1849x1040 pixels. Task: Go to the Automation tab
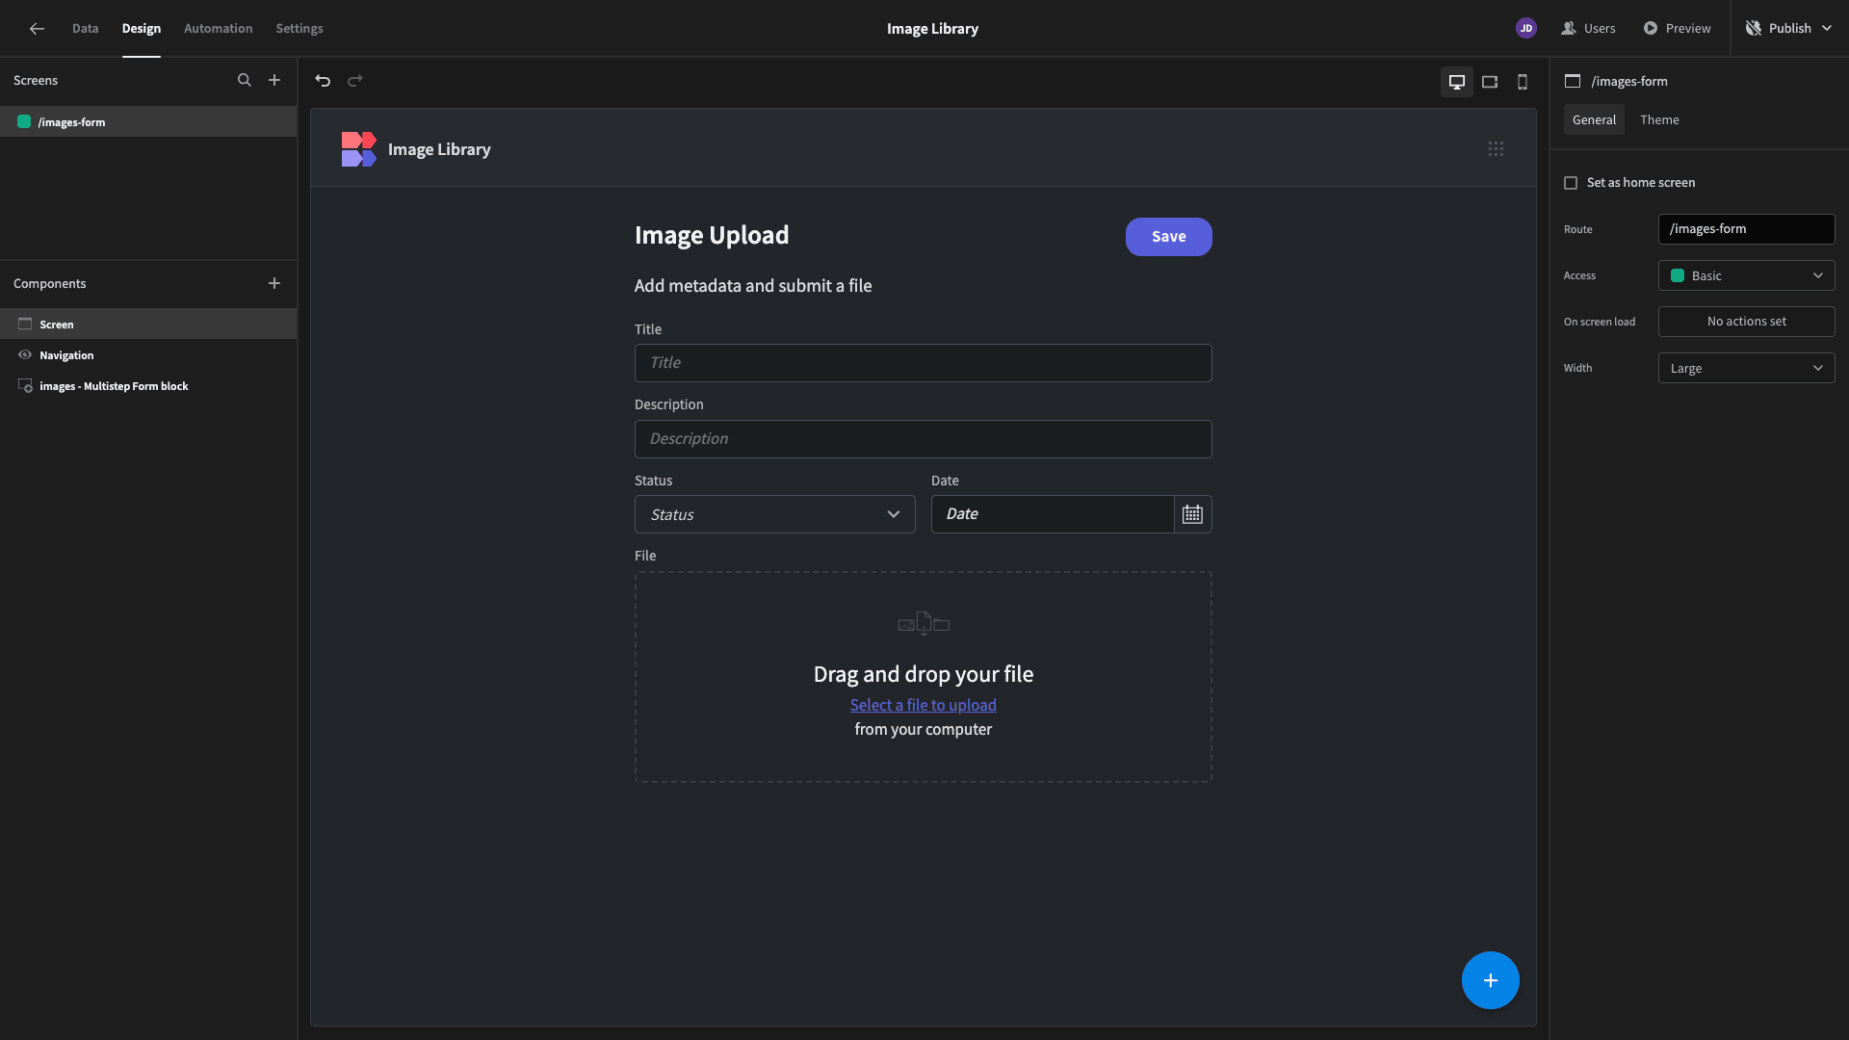click(218, 29)
